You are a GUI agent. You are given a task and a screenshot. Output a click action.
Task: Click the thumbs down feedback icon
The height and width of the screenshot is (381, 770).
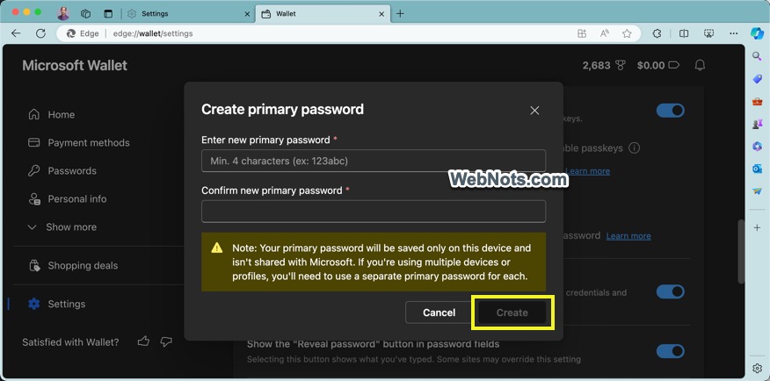(x=166, y=341)
